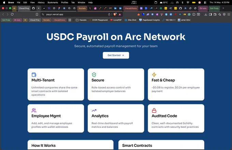Switch to the first GitHub tab after Cloud Proj

[33, 8]
